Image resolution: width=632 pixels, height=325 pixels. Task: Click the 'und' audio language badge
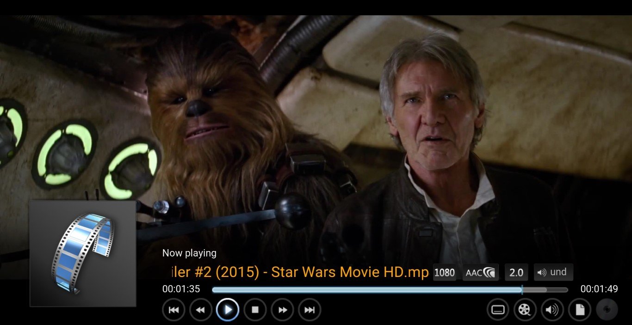point(553,272)
